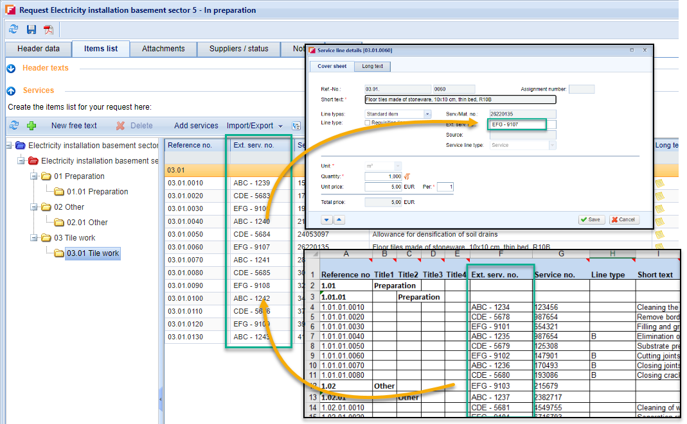The width and height of the screenshot is (687, 424).
Task: Expand the Header texts section
Action: pos(11,69)
